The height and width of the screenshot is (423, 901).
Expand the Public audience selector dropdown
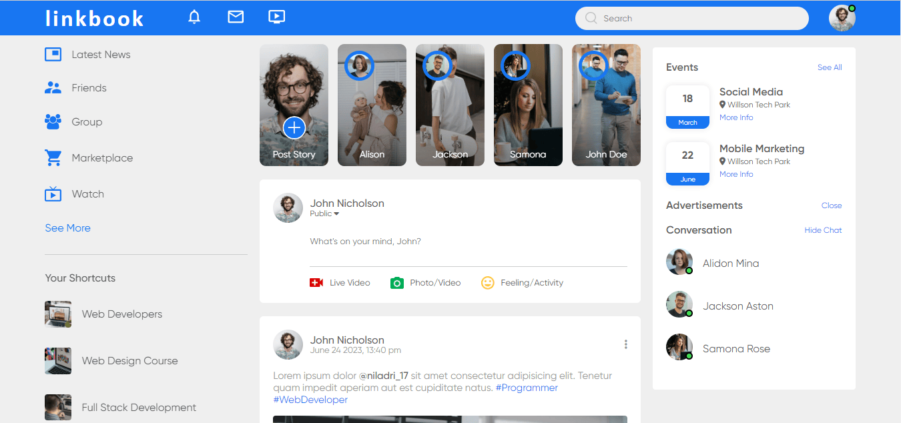[x=324, y=214]
